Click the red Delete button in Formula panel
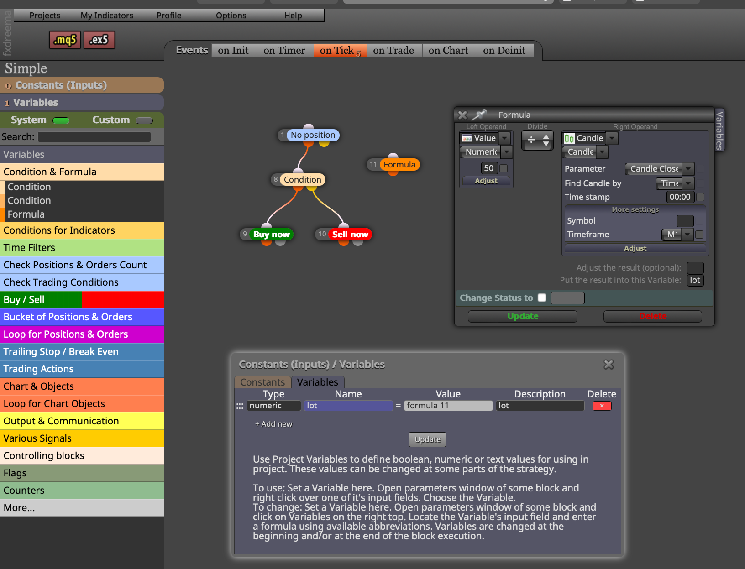Image resolution: width=745 pixels, height=569 pixels. 653,316
